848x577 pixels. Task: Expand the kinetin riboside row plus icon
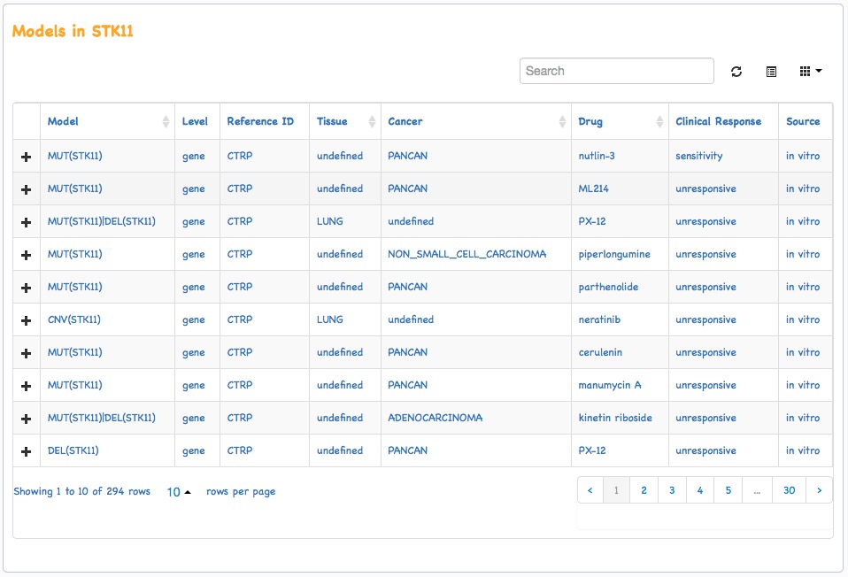click(26, 419)
